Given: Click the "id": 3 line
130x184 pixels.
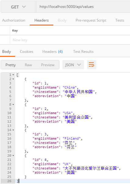Looking at the screenshot, I should 40,134.
